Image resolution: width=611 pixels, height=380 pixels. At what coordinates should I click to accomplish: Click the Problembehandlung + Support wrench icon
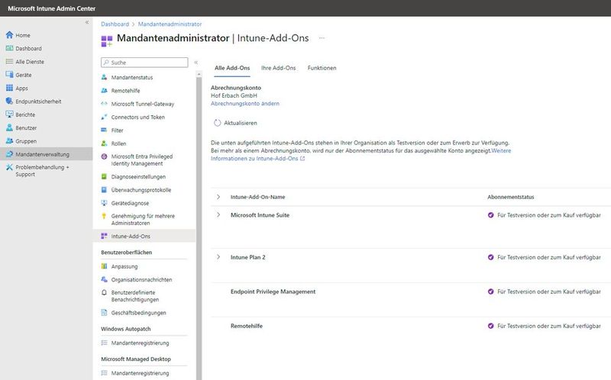(x=9, y=167)
